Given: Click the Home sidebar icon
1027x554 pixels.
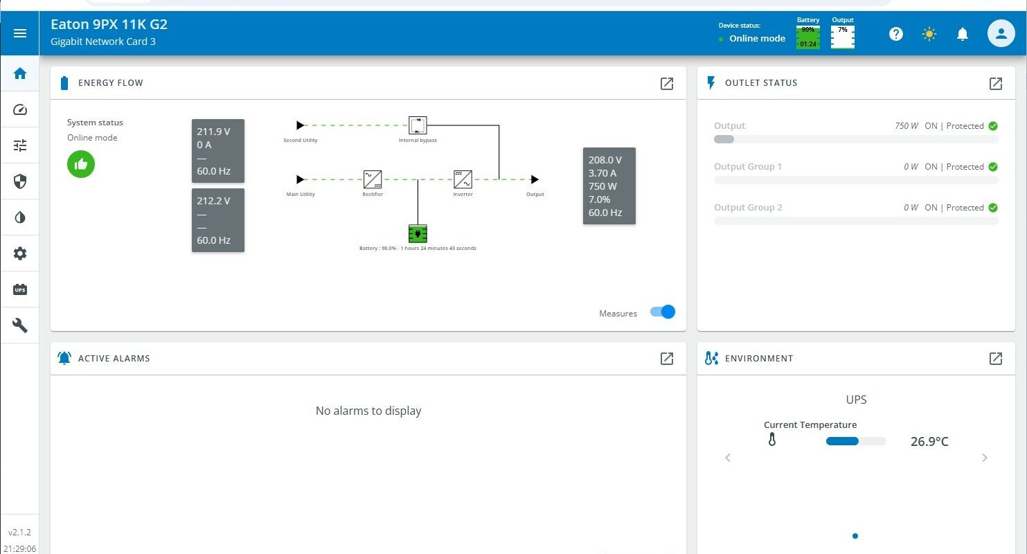Looking at the screenshot, I should [20, 73].
